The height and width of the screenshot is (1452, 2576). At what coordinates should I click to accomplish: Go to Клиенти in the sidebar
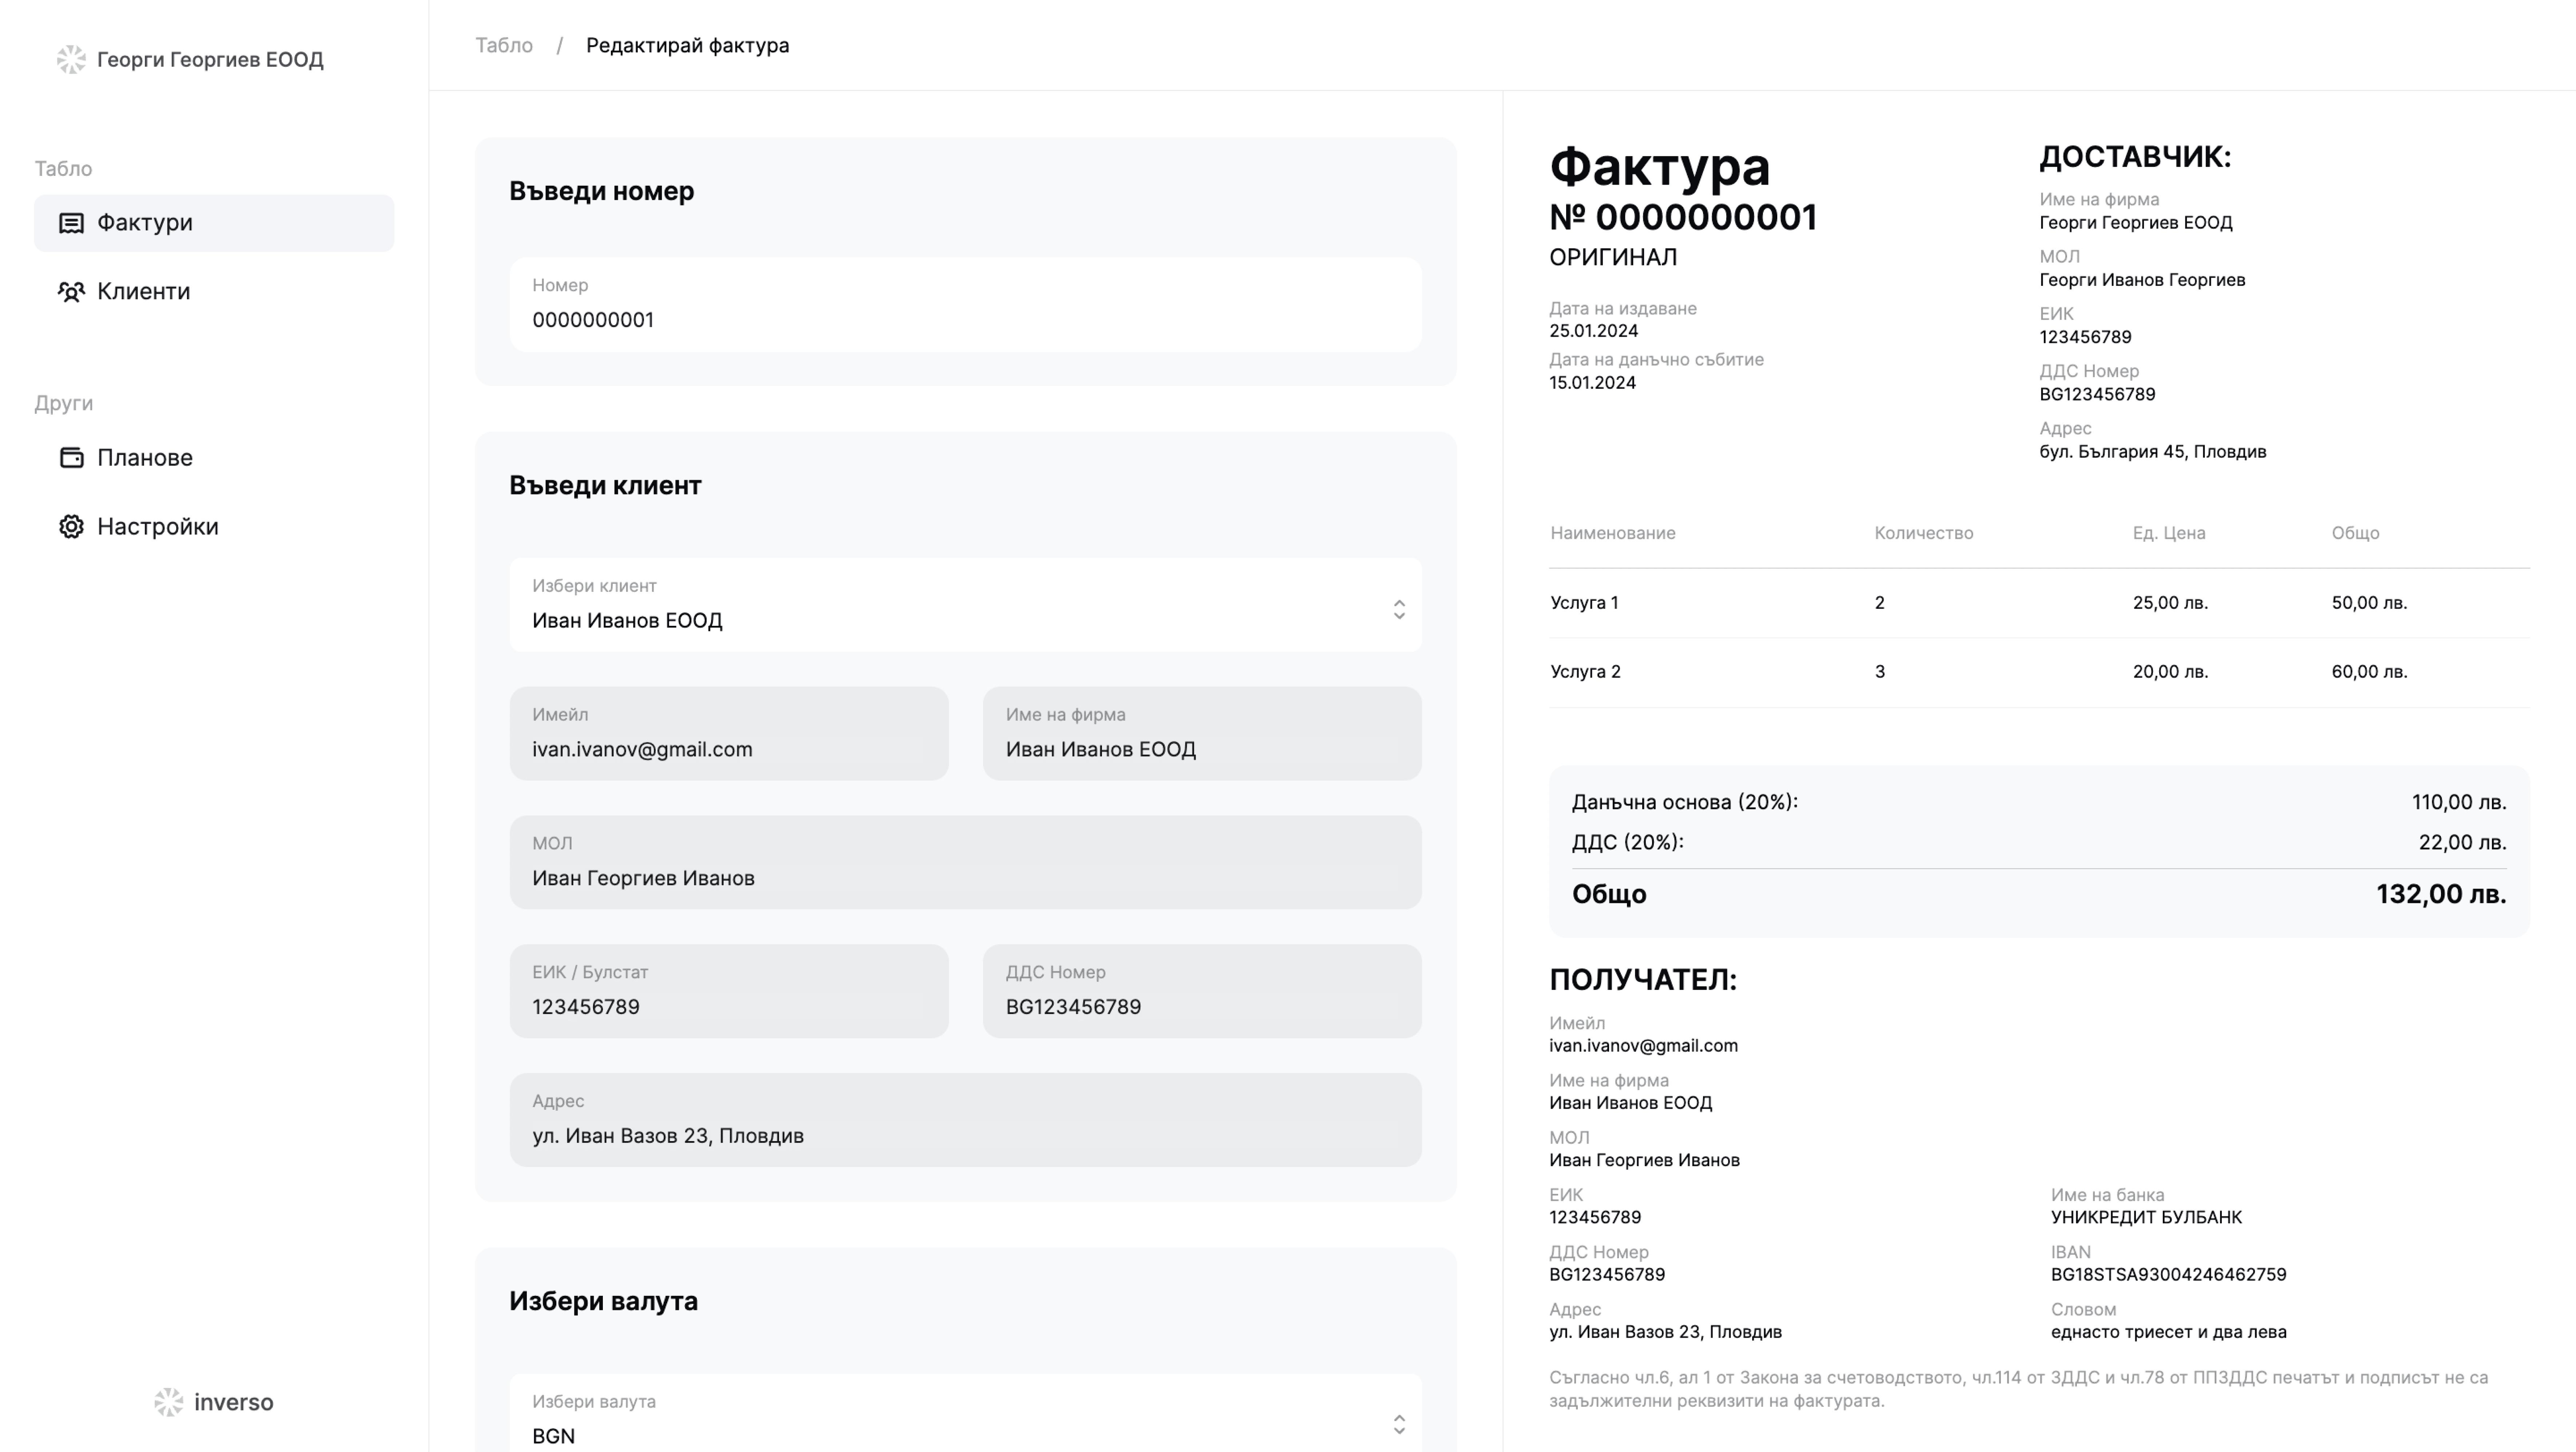point(214,292)
